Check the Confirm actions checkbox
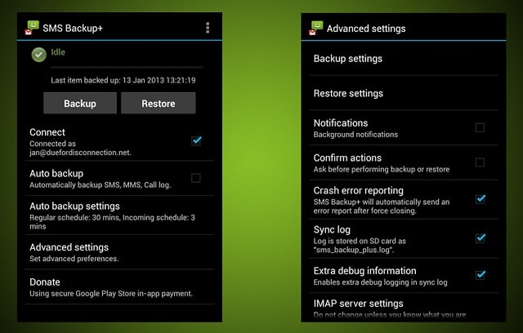 click(x=480, y=162)
